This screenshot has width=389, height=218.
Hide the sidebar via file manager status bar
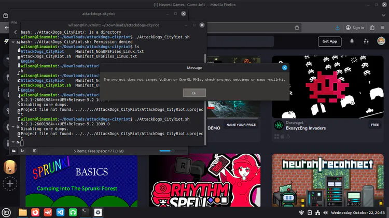point(34,151)
